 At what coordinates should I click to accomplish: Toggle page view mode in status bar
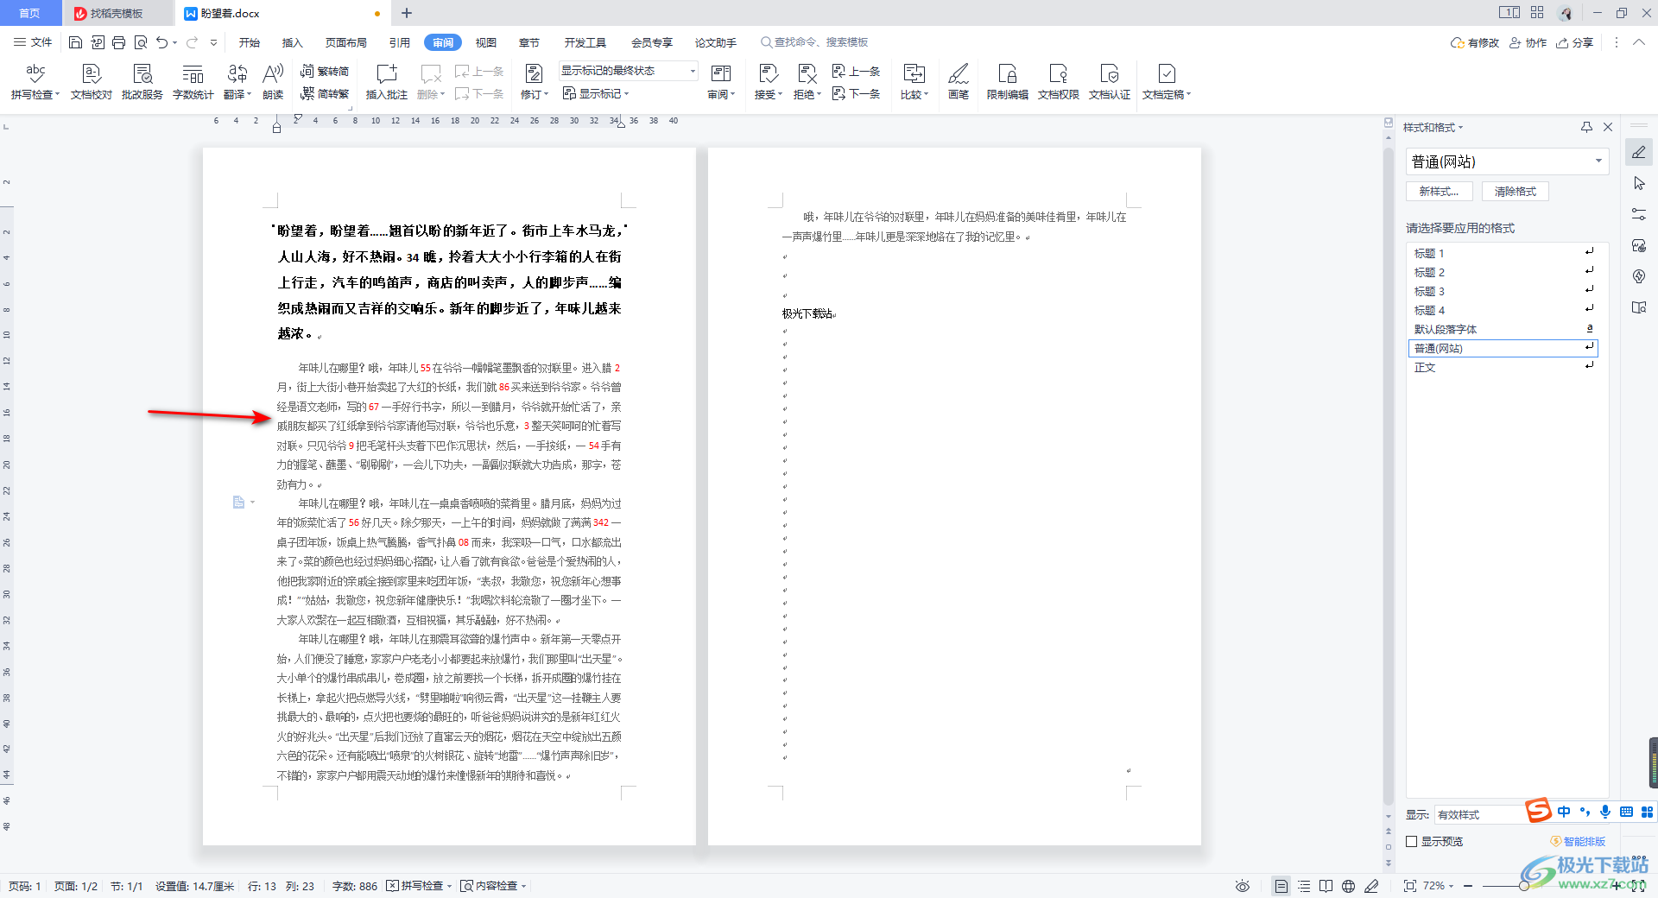pos(1281,886)
